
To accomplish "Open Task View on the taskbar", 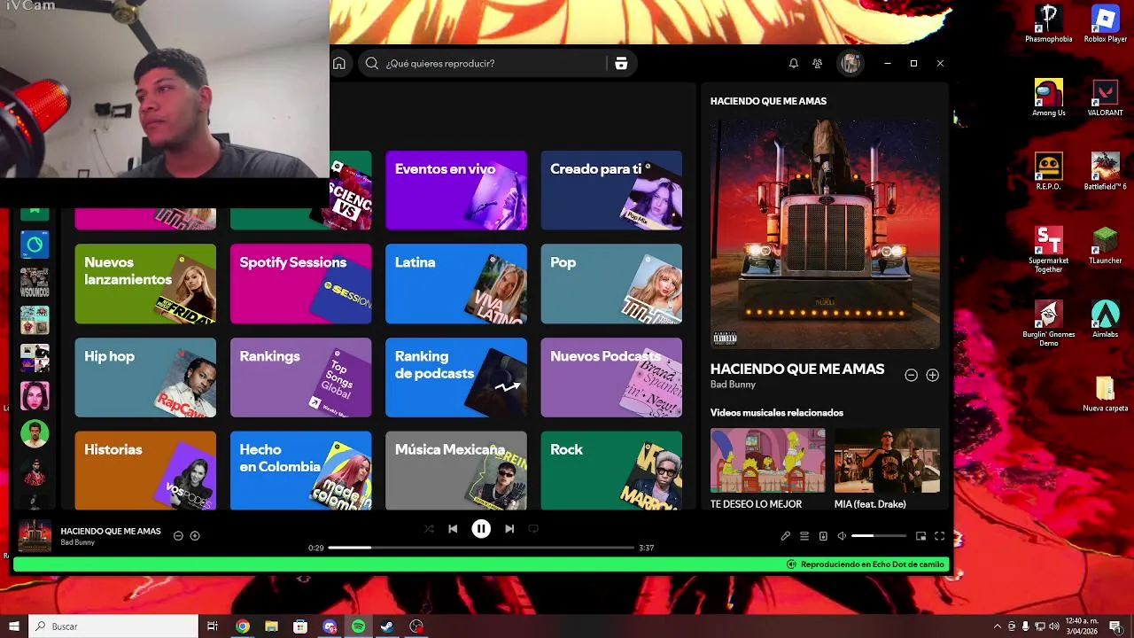I will coord(213,626).
